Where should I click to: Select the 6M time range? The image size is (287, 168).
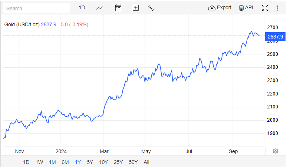tap(65, 162)
